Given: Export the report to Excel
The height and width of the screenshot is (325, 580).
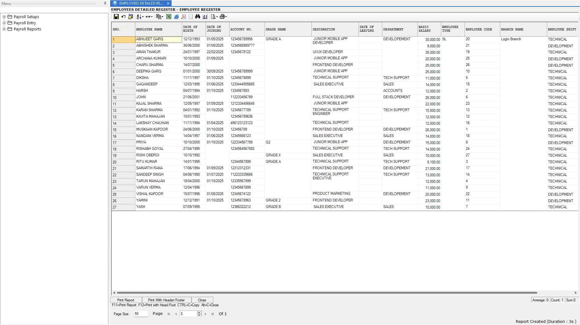Looking at the screenshot, I should point(169,17).
